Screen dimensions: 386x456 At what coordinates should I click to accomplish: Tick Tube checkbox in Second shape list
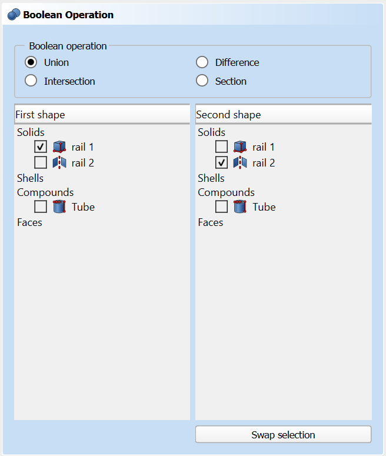tap(221, 207)
